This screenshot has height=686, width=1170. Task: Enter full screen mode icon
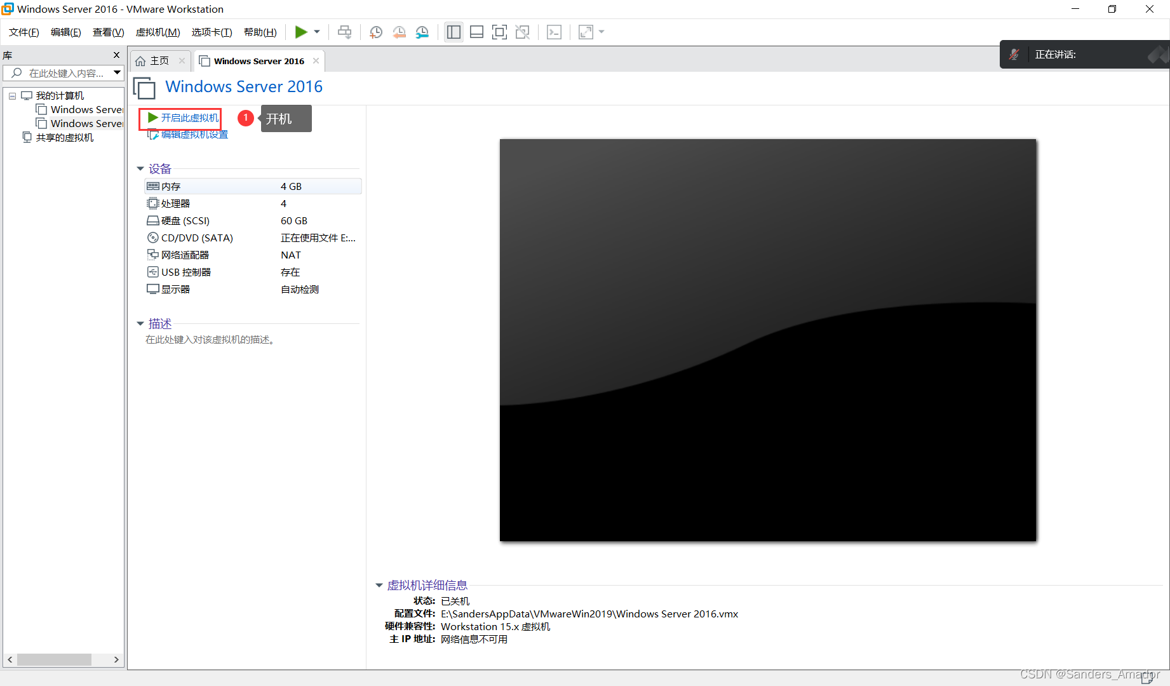(500, 32)
